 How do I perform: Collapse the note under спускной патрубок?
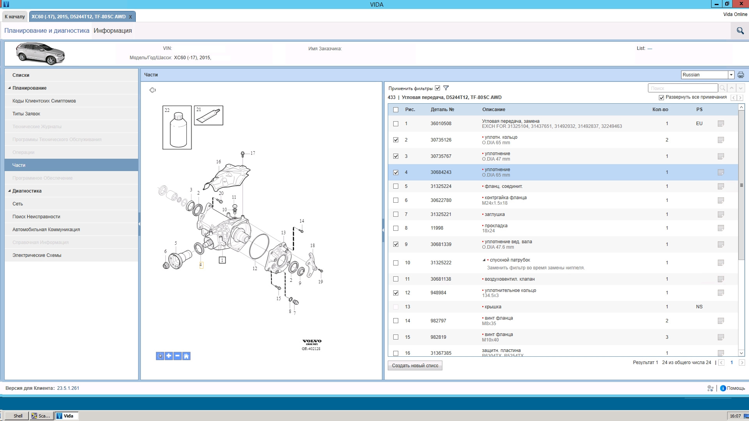pos(484,260)
